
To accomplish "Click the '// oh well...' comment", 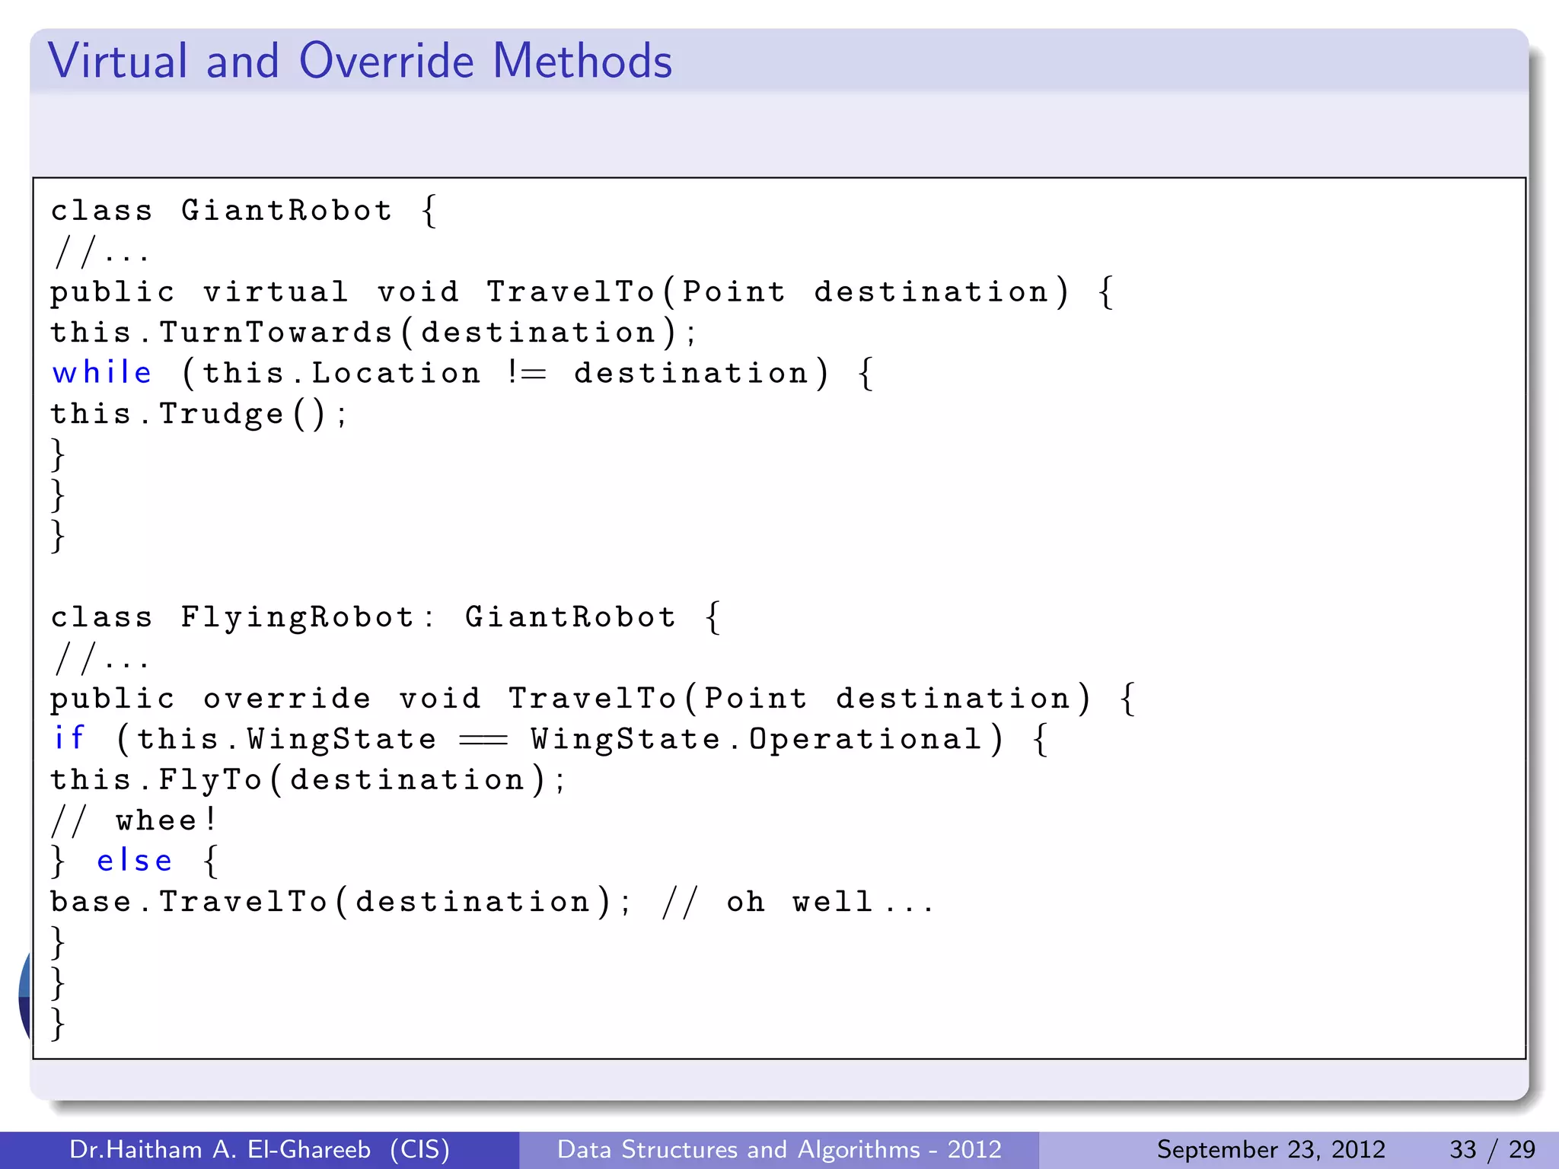I will tap(798, 902).
